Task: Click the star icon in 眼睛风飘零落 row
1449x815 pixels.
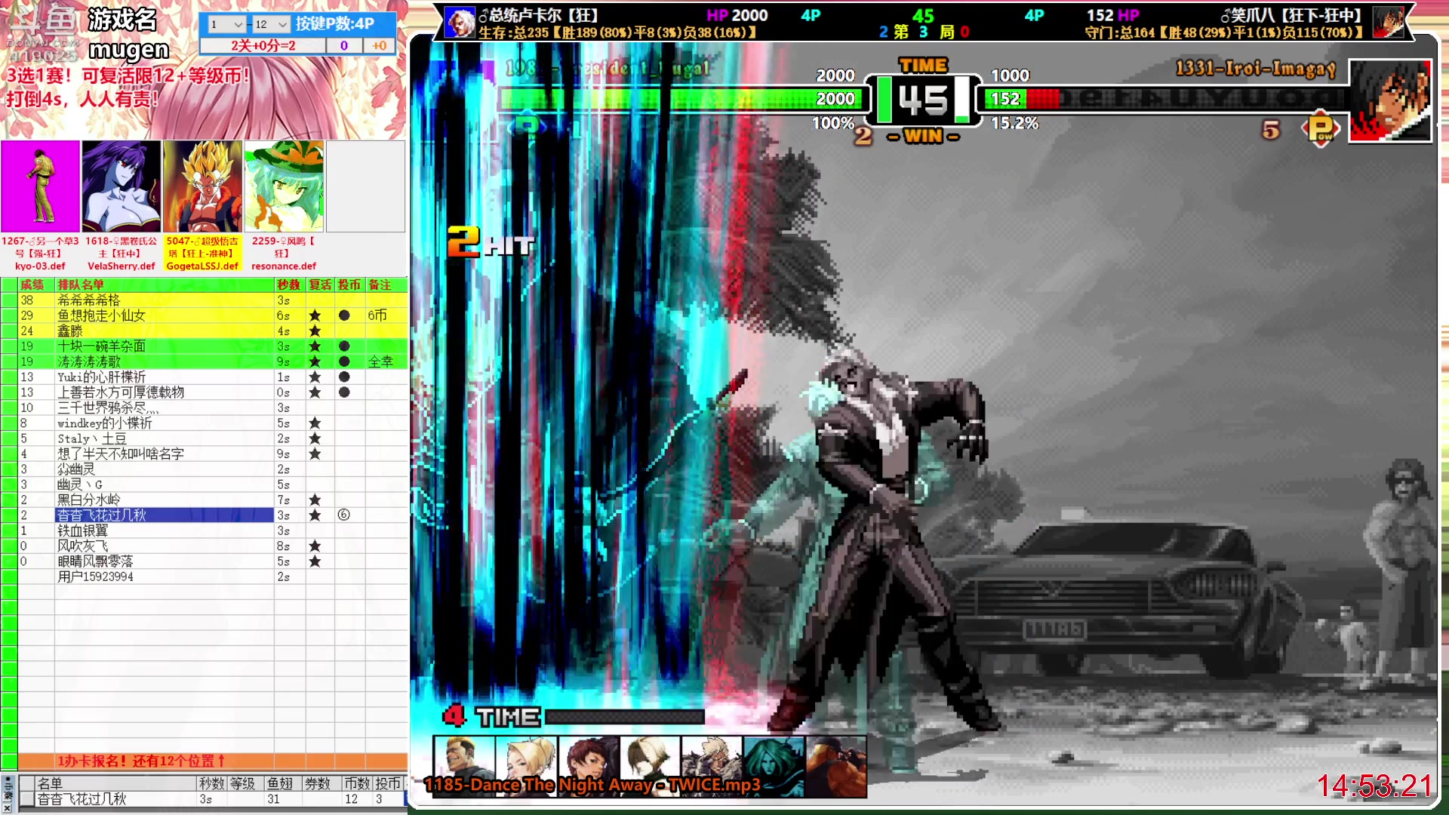Action: (x=315, y=561)
